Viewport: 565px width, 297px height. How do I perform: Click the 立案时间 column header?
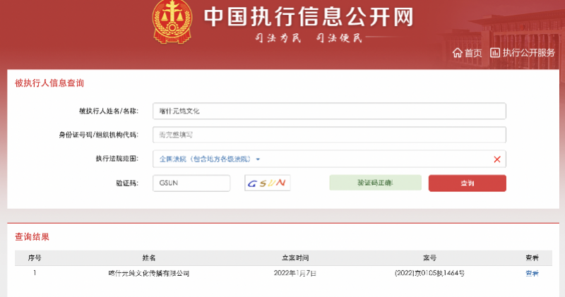(295, 257)
